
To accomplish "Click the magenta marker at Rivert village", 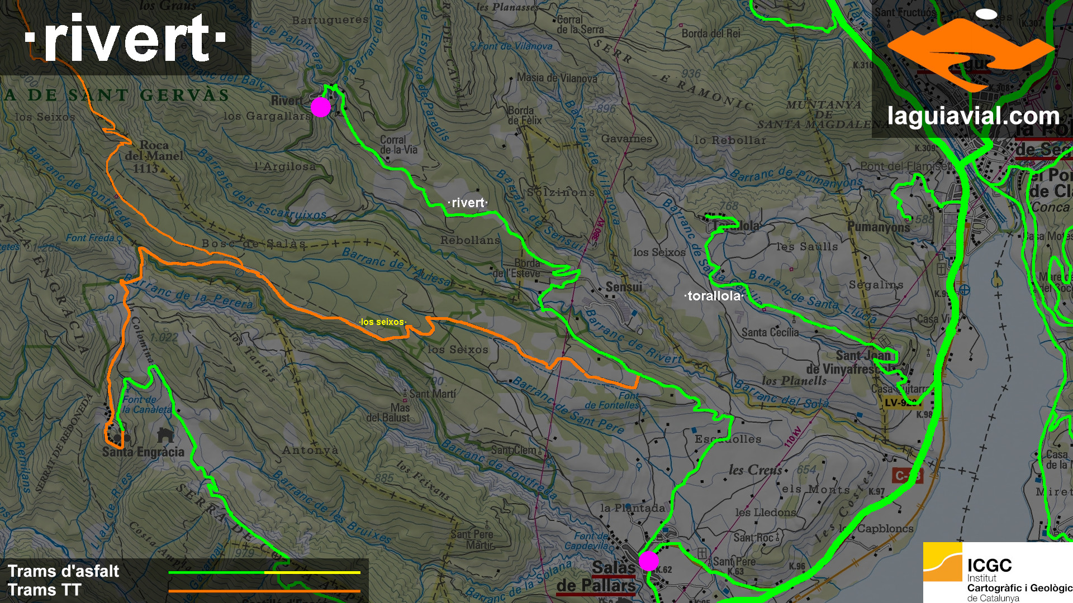I will (320, 107).
